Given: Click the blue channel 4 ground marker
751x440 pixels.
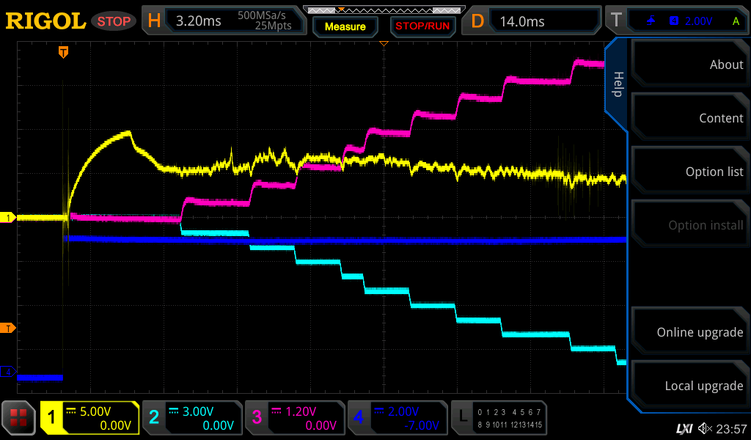Looking at the screenshot, I should click(8, 372).
